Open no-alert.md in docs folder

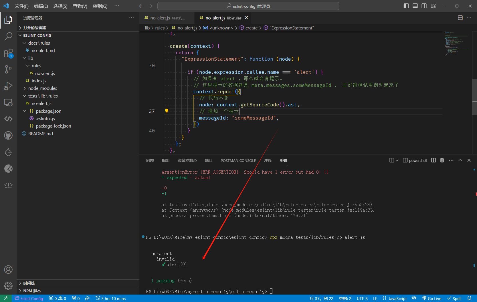(78, 50)
